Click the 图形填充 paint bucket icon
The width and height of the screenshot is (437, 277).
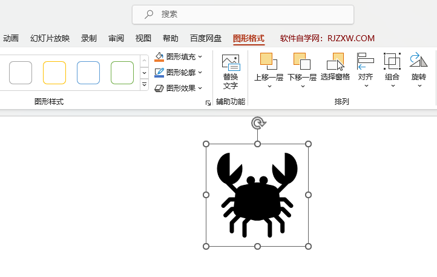coord(159,57)
